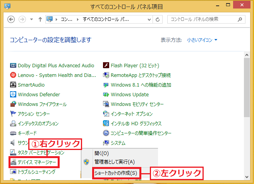Open the アクション センター link
Screen dimensions: 254x184
(34, 114)
